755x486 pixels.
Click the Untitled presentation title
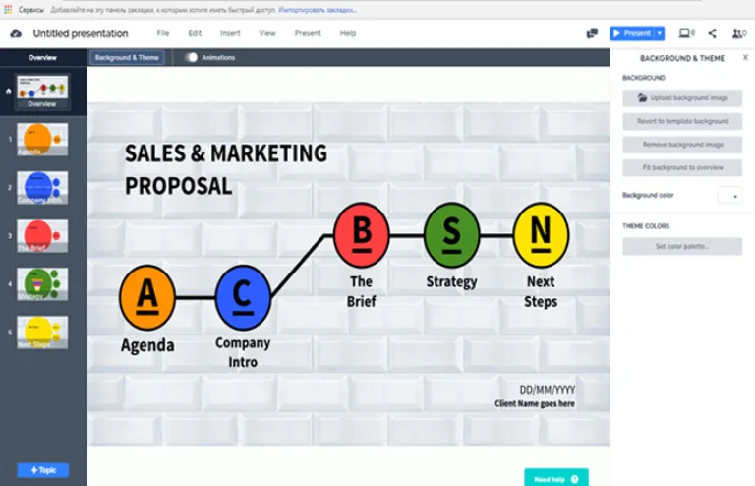(81, 33)
